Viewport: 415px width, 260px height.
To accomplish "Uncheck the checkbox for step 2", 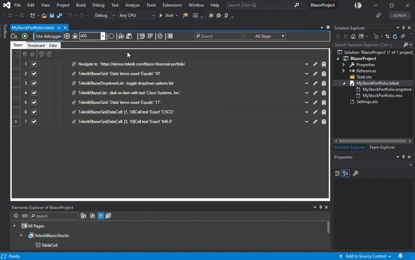I will coord(34,74).
